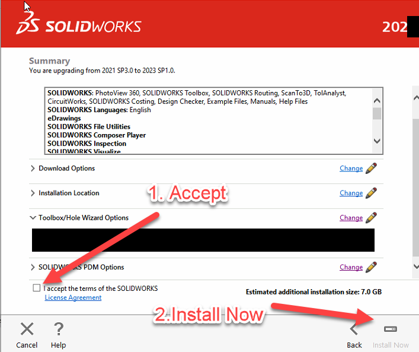Click the Cancel label

pos(27,345)
